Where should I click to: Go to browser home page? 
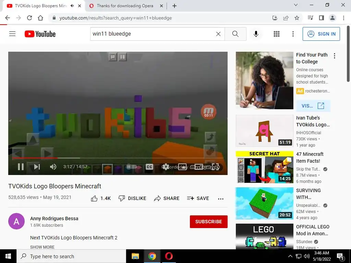[x=40, y=18]
